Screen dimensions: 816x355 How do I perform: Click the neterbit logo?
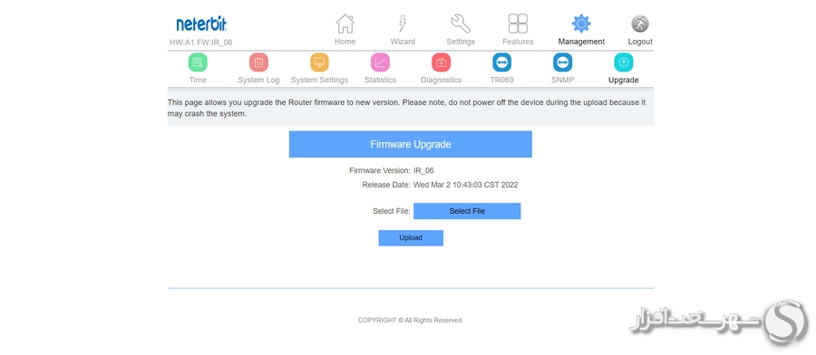coord(201,24)
